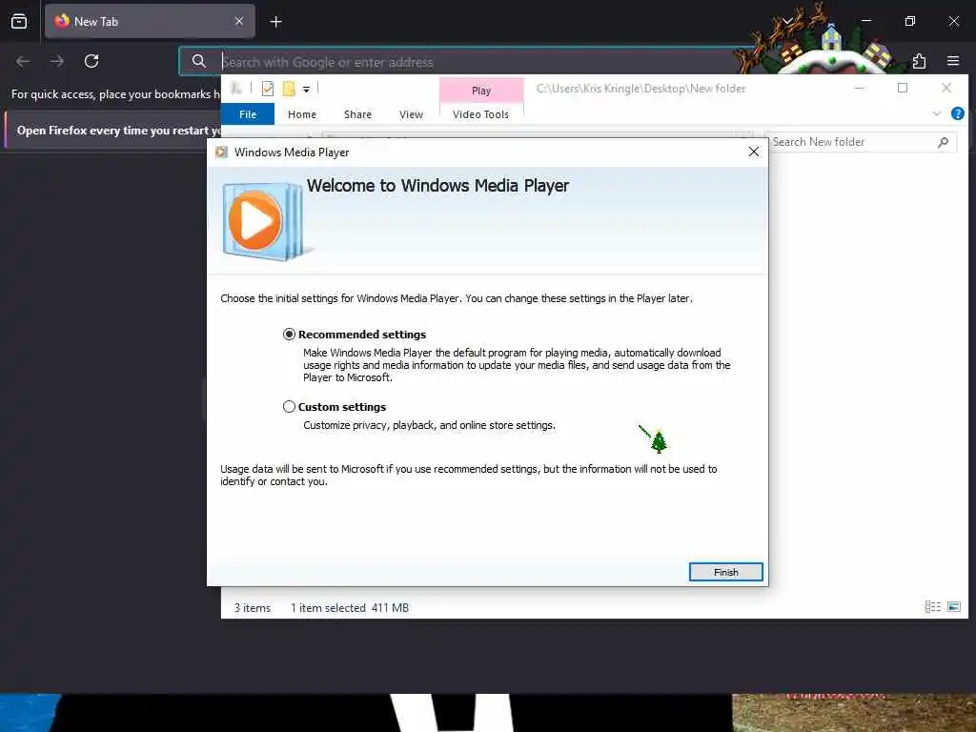Switch Explorer to details view icon

pos(932,607)
